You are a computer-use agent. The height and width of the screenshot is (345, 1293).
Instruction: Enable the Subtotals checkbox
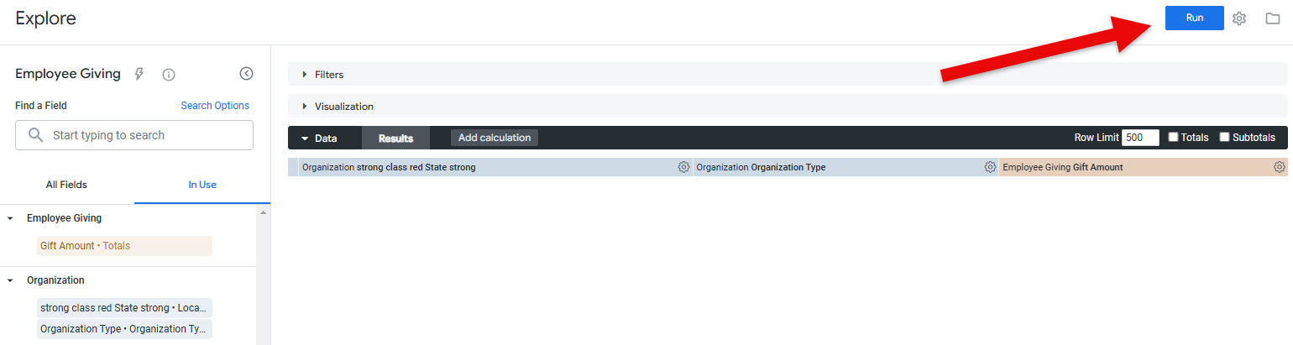[x=1224, y=137]
